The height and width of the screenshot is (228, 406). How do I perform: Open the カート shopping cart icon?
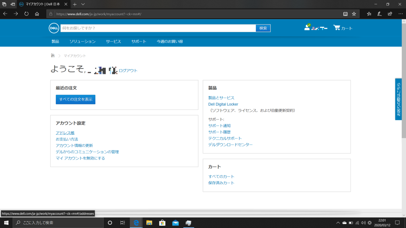(336, 28)
